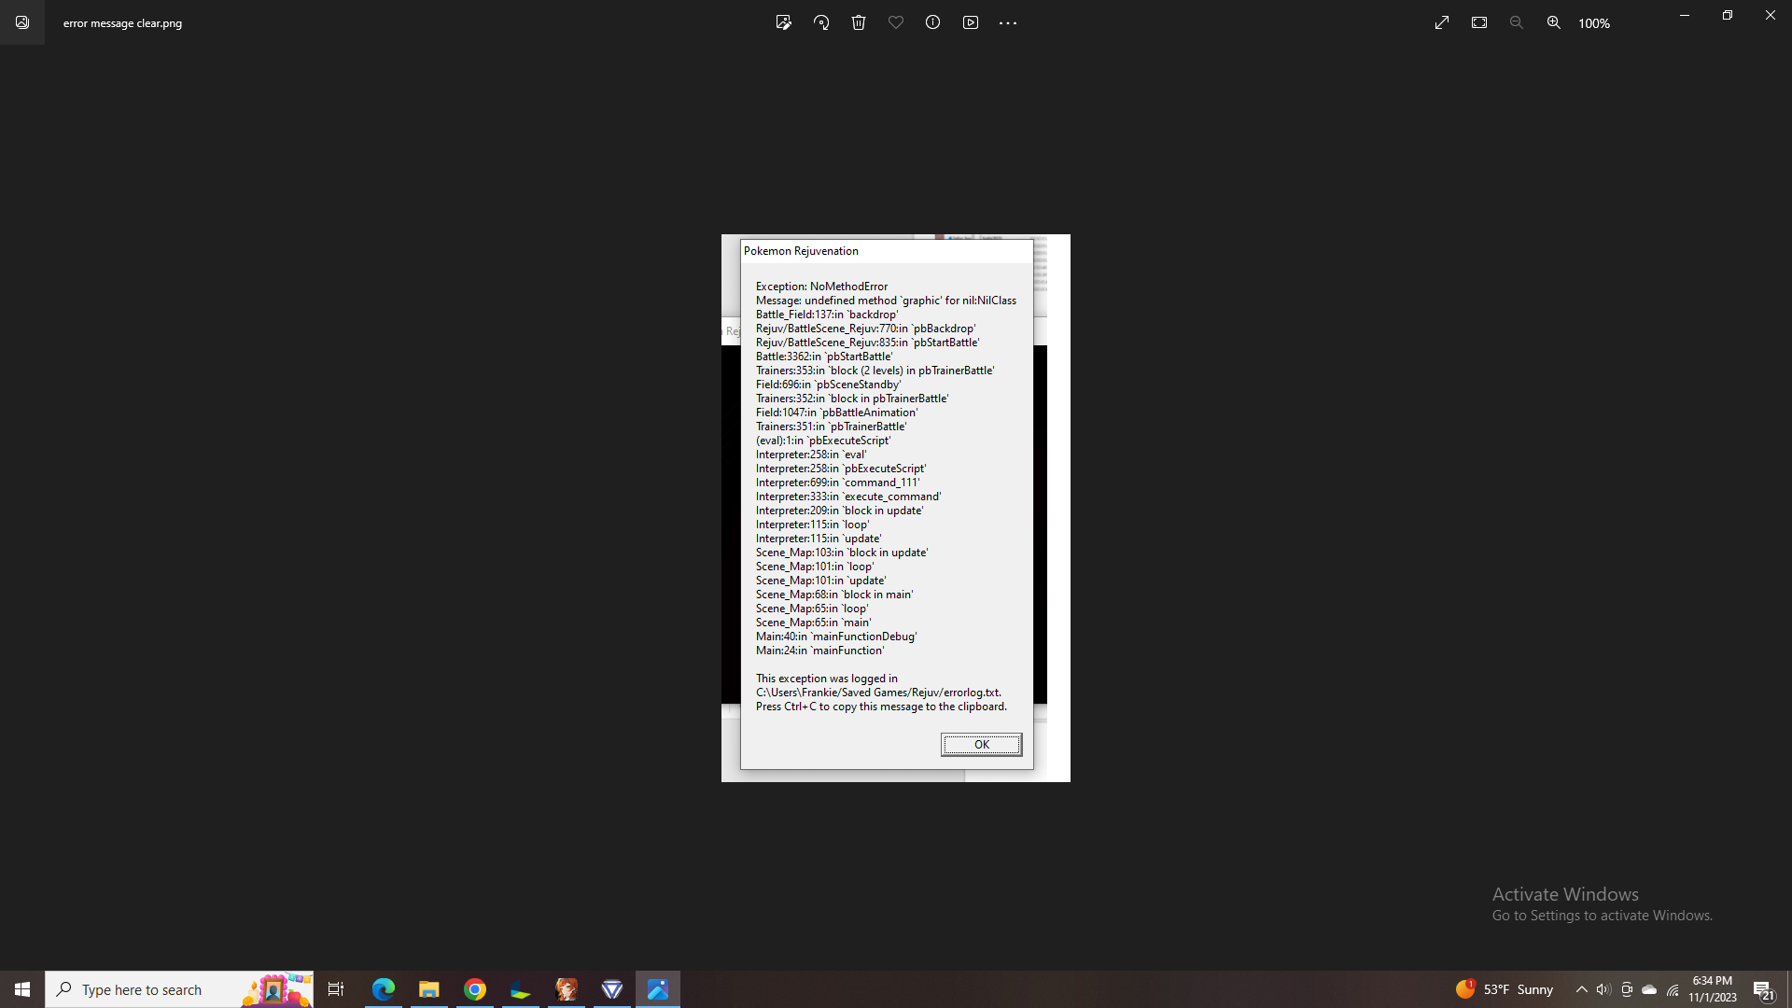Open the Edit image tool
The image size is (1792, 1008).
click(x=784, y=22)
